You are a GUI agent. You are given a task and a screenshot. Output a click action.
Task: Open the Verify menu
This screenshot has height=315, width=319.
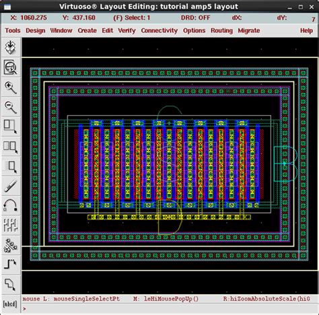click(127, 30)
